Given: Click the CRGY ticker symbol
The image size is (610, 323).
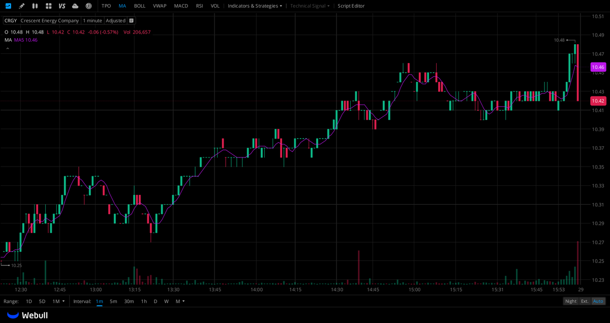Looking at the screenshot, I should click(11, 21).
